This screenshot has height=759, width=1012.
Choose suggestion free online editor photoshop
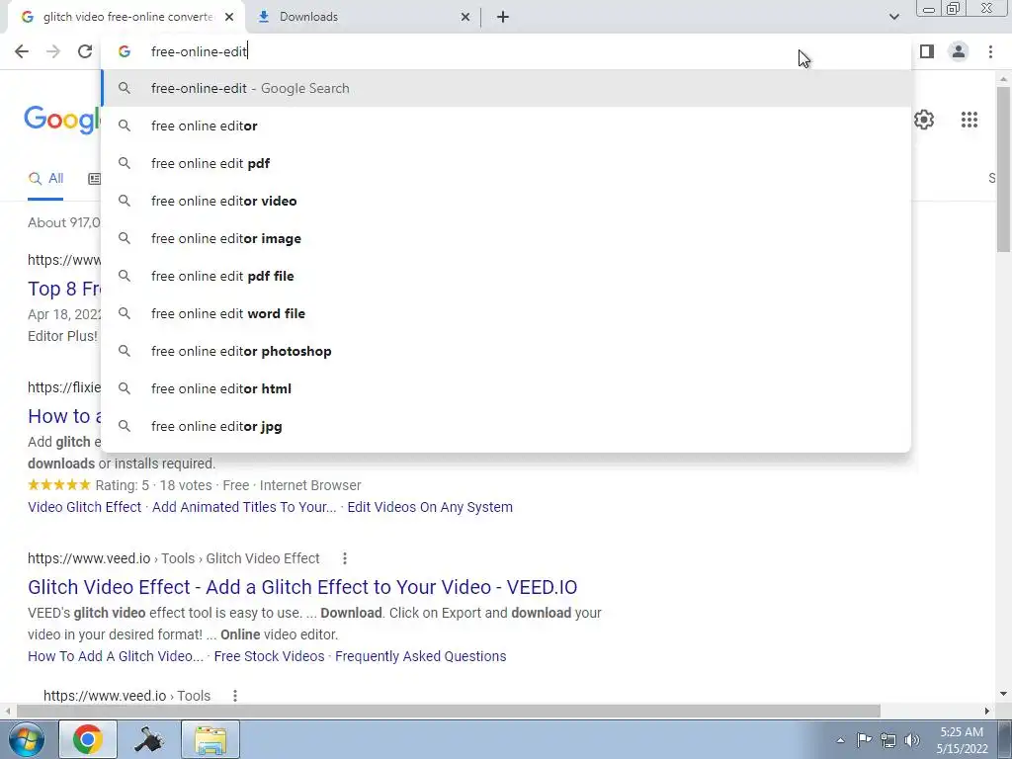(x=506, y=351)
